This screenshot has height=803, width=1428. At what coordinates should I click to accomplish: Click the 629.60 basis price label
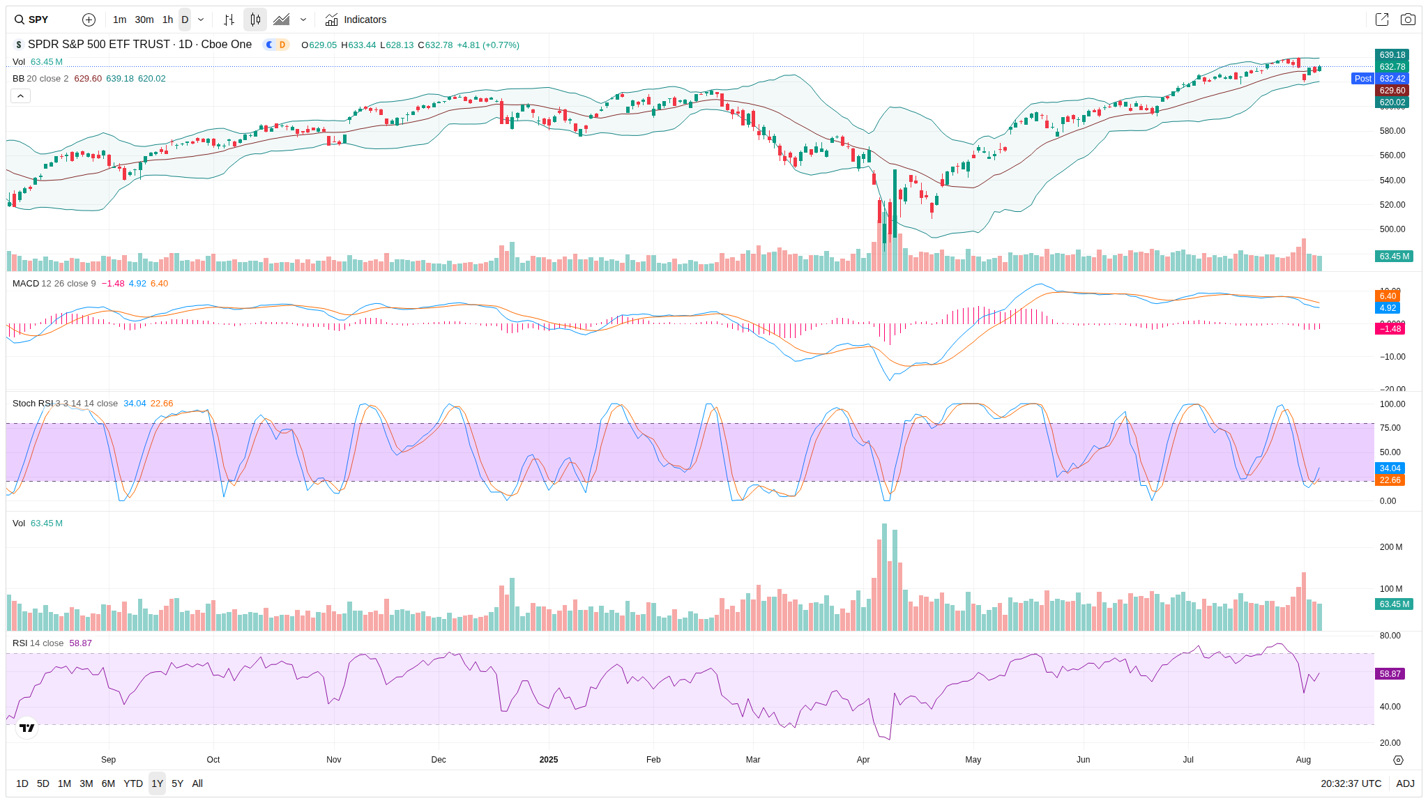pos(1392,91)
